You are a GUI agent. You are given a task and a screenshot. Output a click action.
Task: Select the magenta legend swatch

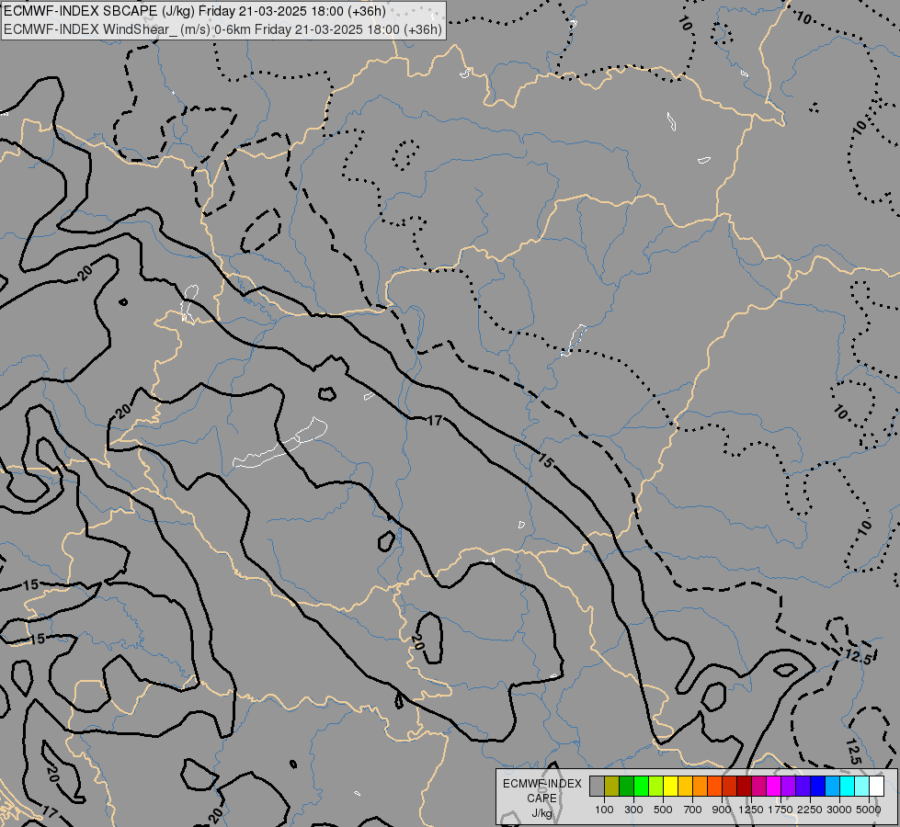(774, 787)
